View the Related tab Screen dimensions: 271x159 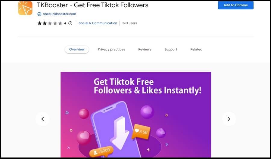(196, 49)
